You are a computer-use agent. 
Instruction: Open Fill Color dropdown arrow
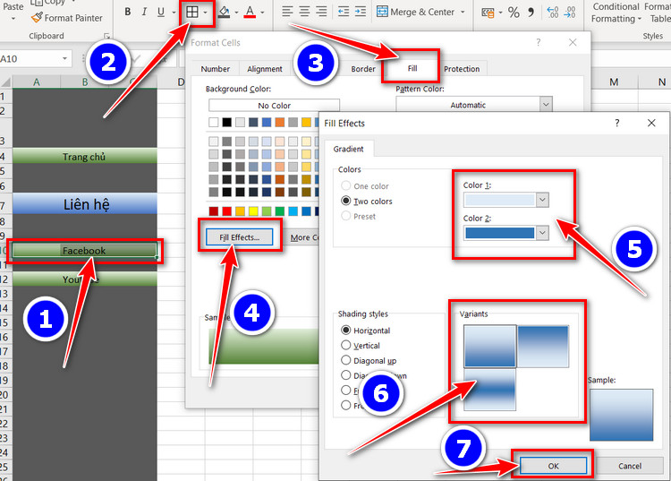click(x=236, y=13)
